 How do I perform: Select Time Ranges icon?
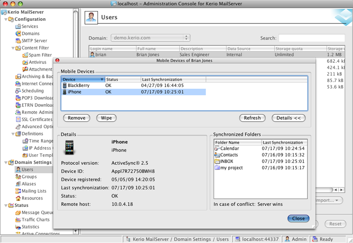25,141
